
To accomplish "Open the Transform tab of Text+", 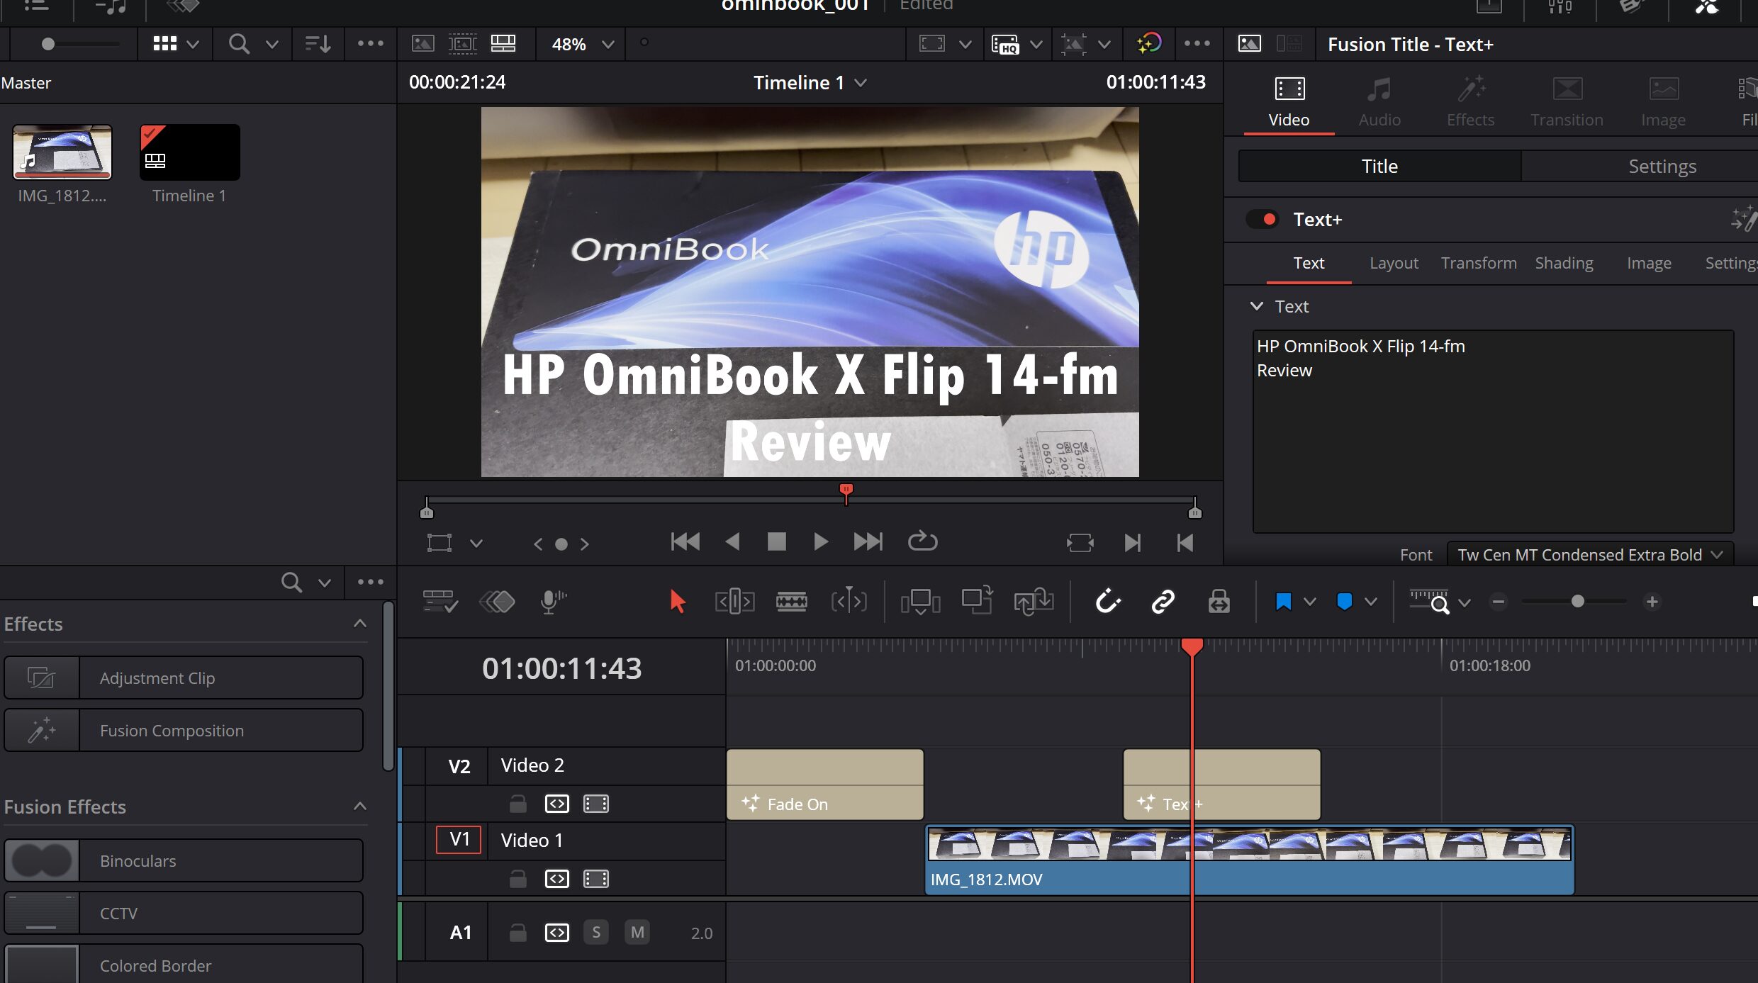I will coord(1479,263).
